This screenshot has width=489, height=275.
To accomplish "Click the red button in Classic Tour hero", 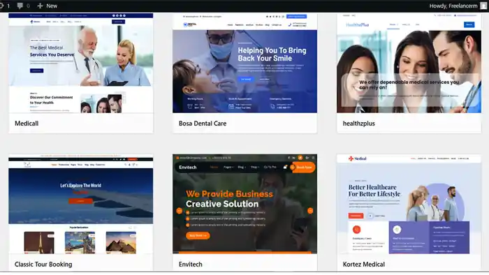I will (80, 201).
